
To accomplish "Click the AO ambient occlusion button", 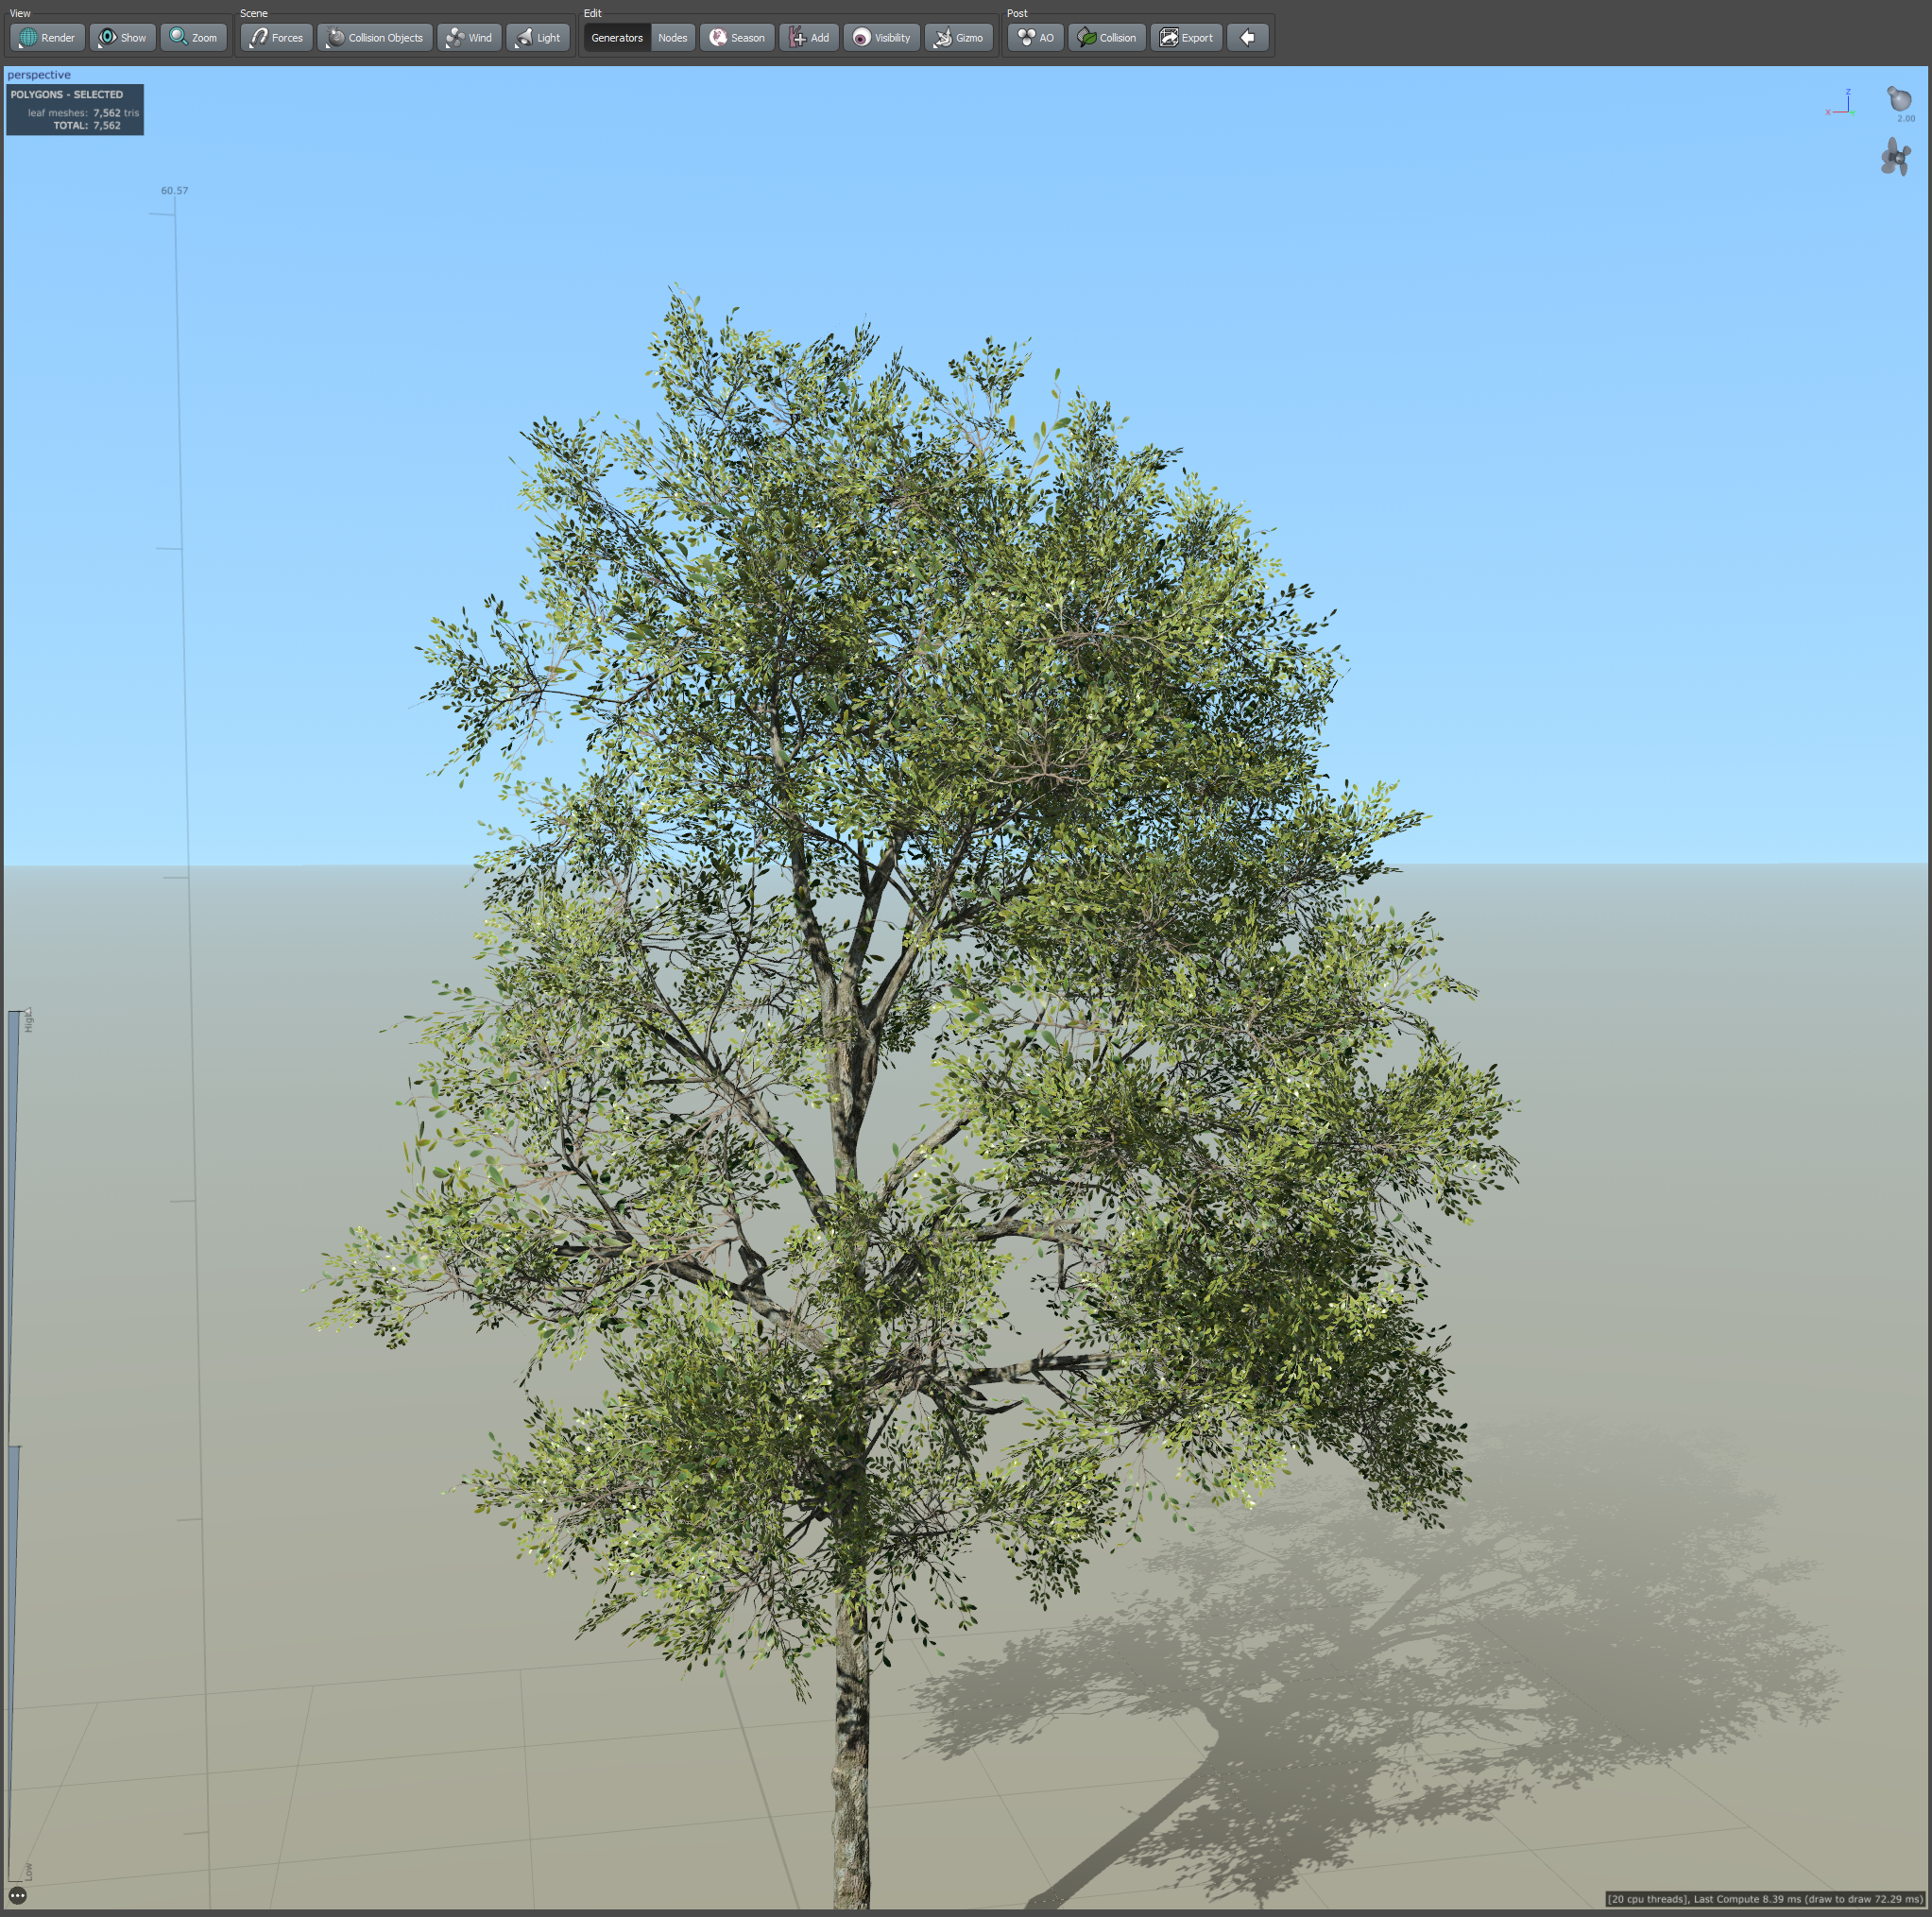I will coord(1035,38).
